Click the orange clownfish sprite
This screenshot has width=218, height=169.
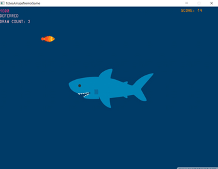tap(48, 39)
